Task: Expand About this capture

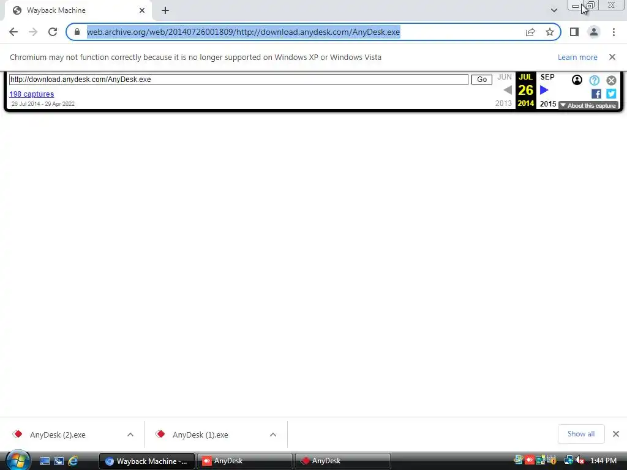Action: pyautogui.click(x=588, y=105)
